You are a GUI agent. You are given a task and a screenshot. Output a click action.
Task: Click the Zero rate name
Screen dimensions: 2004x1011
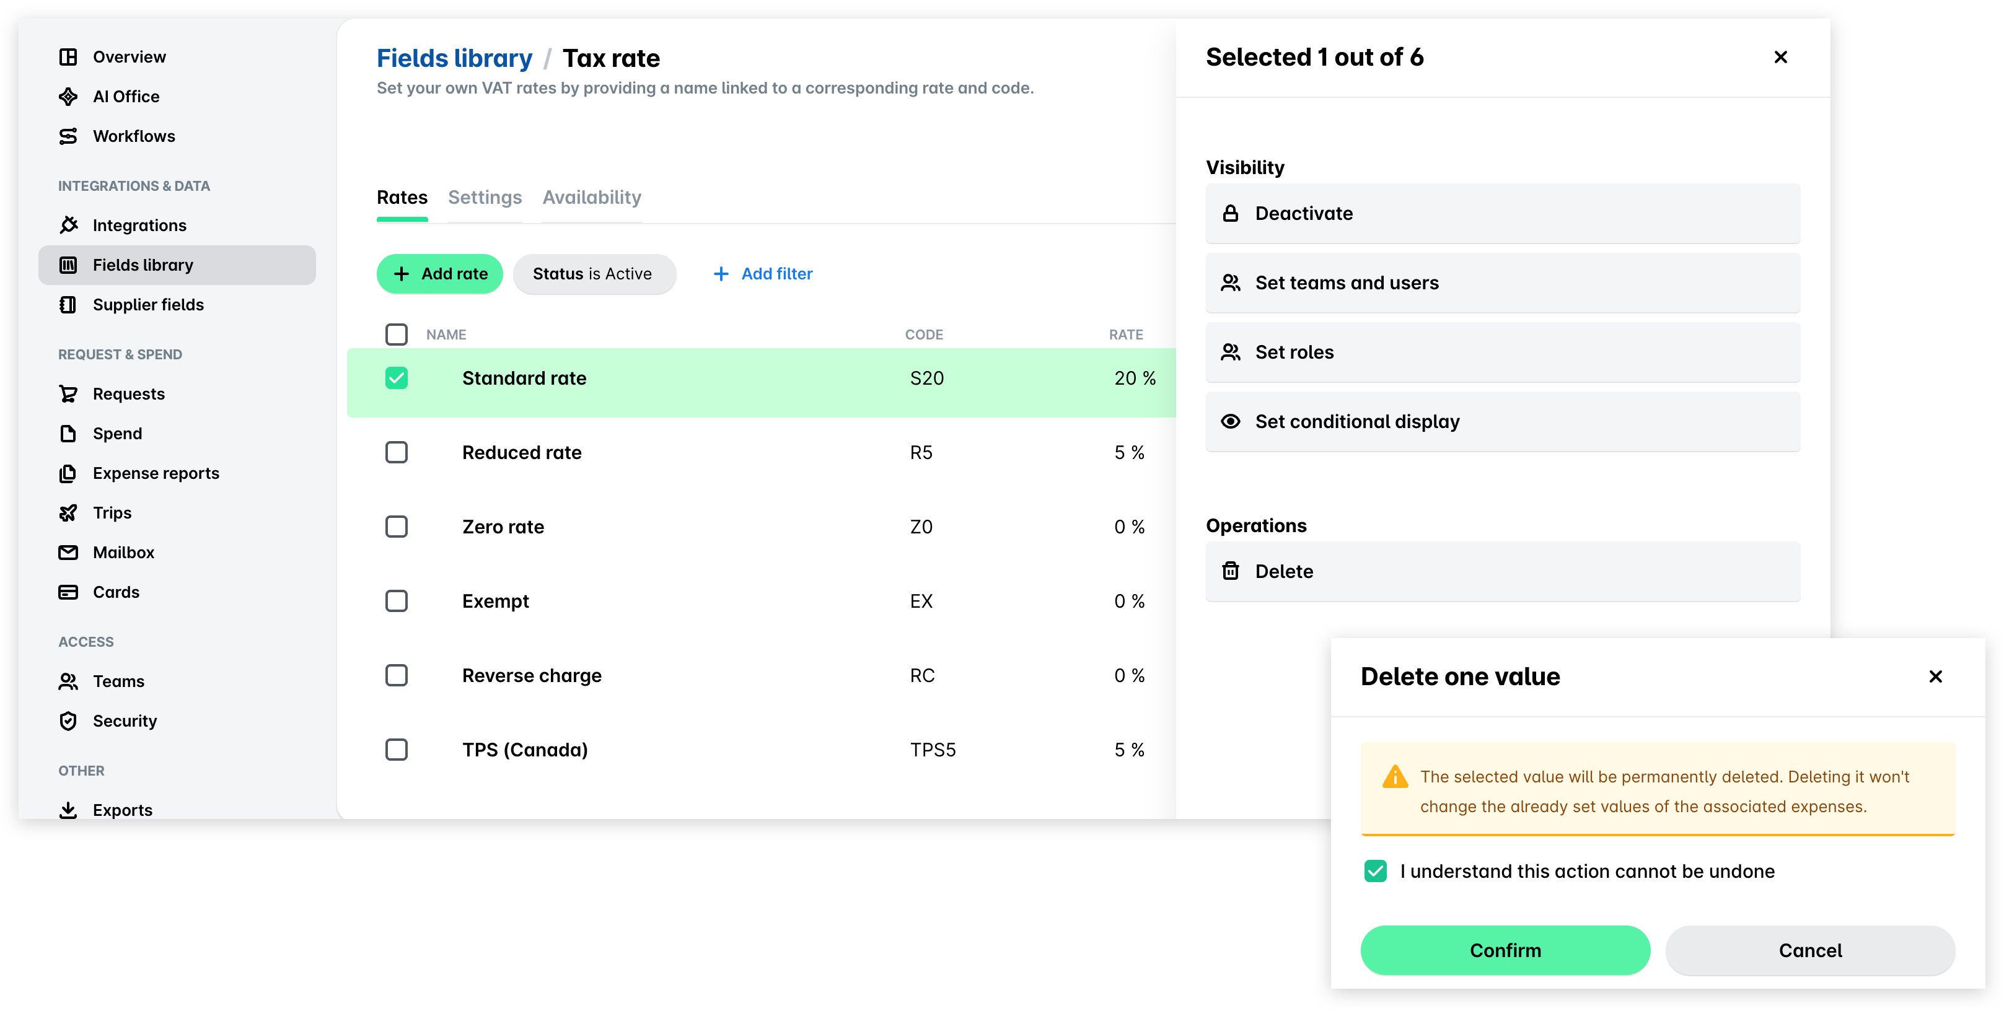503,527
